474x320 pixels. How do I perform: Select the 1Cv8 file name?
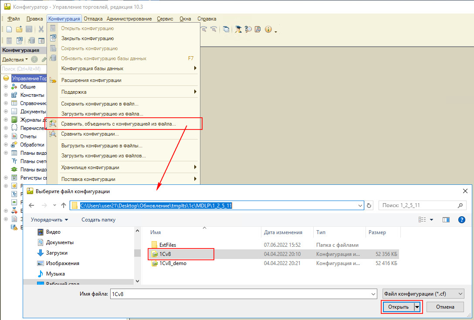pyautogui.click(x=165, y=254)
